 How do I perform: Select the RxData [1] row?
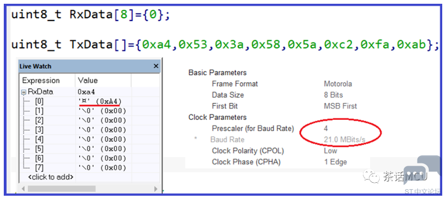pyautogui.click(x=89, y=111)
